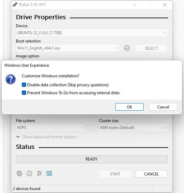The image size is (184, 193).
Task: Click the SELECT button
Action: click(x=151, y=48)
